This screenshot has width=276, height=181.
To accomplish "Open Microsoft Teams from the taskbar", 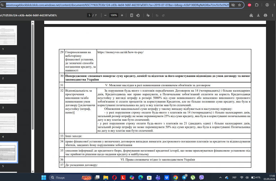I will [158, 177].
